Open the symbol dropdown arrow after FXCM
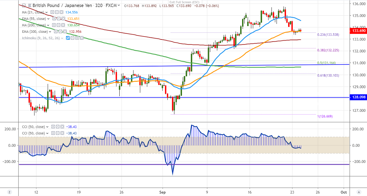Screen dimensions: 367x196 pos(119,6)
